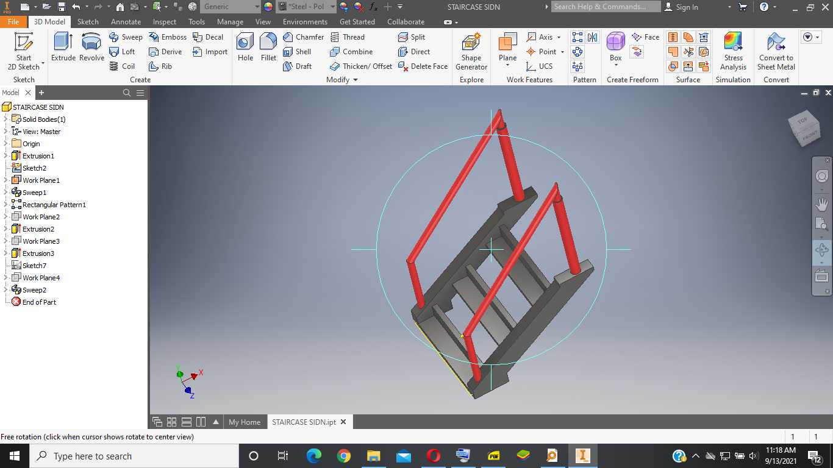Click Save icon in quick access toolbar
Viewport: 833px width, 468px height.
[x=62, y=7]
